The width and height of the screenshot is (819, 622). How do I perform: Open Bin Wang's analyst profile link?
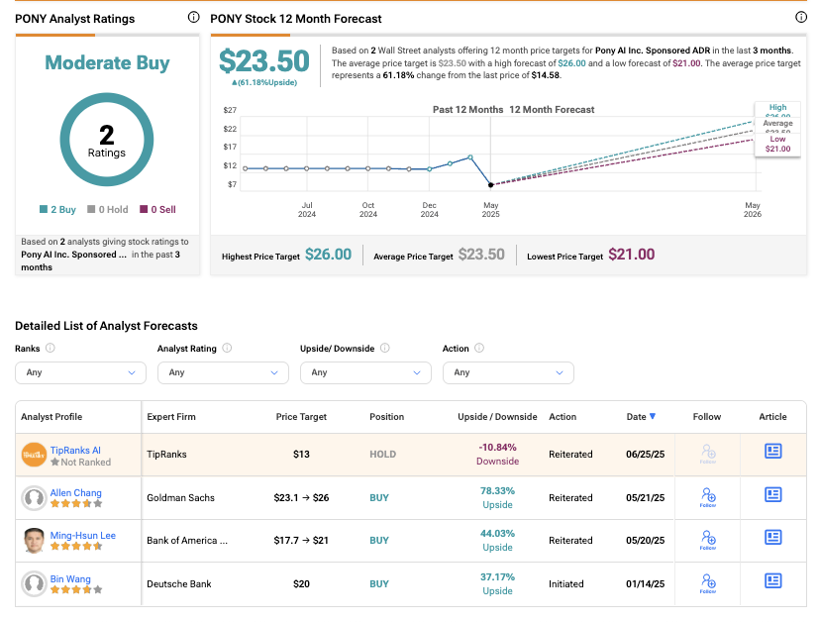point(70,579)
